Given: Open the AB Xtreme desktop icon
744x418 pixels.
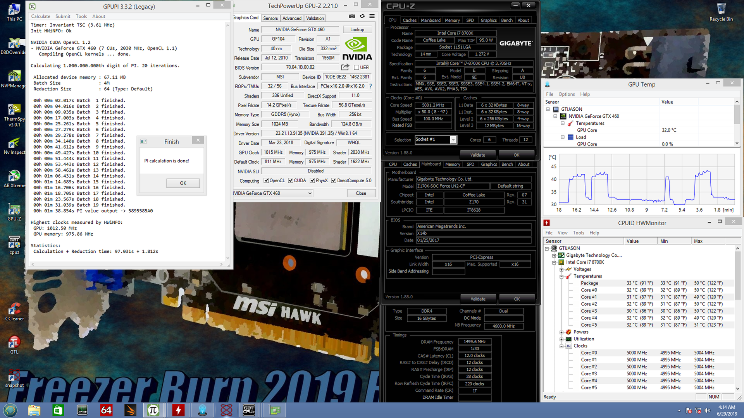Looking at the screenshot, I should click(14, 178).
